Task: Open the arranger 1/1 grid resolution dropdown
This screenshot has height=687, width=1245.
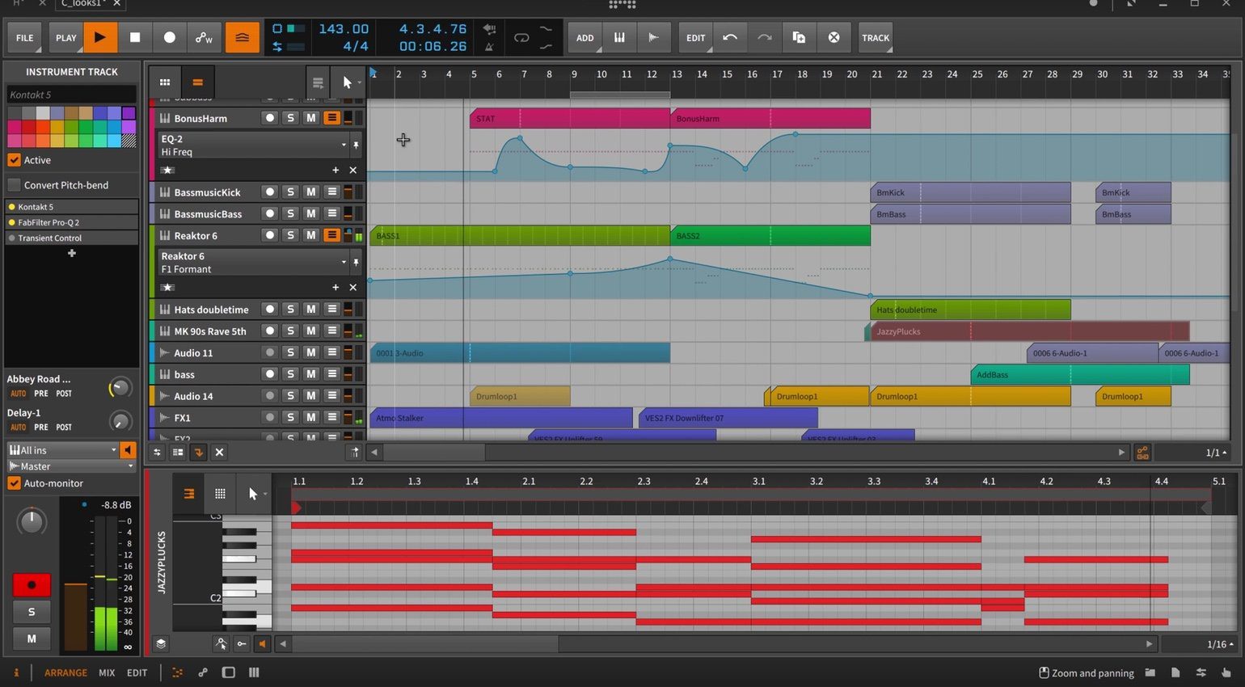Action: pyautogui.click(x=1217, y=453)
